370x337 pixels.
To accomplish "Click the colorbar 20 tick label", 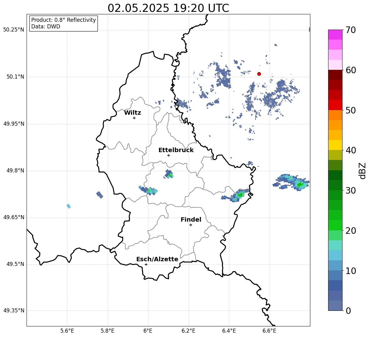I will point(351,231).
